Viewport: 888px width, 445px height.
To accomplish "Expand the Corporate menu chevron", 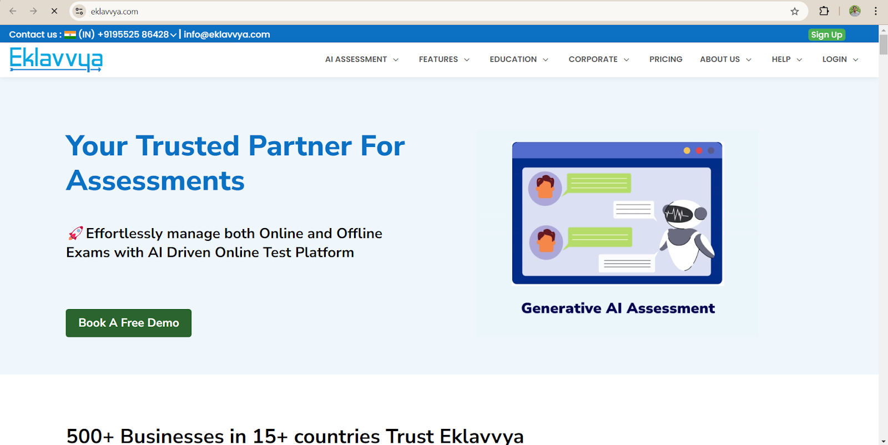I will [627, 60].
